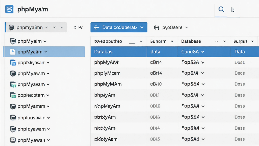Select the phpMyamim sidebar entry
The height and width of the screenshot is (146, 259).
point(31,106)
